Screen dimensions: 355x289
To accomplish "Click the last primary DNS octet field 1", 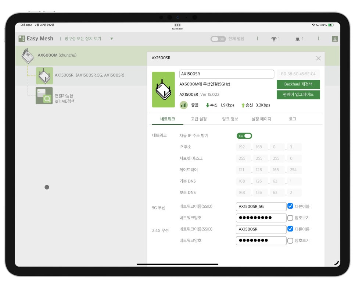I will click(294, 181).
